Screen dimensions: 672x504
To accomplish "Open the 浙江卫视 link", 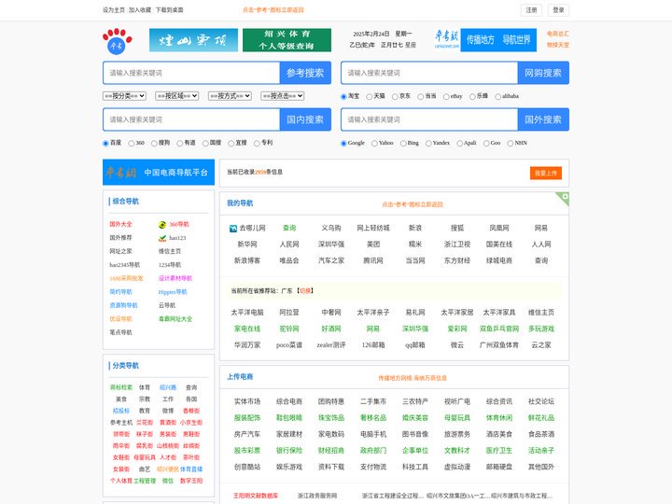I will [457, 245].
